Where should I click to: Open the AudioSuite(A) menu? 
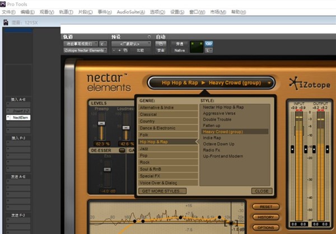pyautogui.click(x=130, y=12)
